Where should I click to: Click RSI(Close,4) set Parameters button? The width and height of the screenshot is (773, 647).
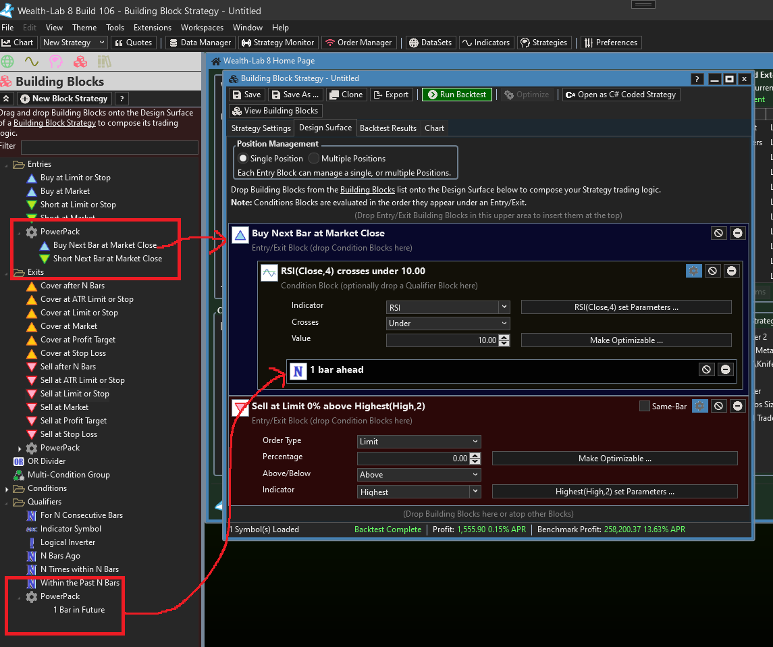(626, 307)
